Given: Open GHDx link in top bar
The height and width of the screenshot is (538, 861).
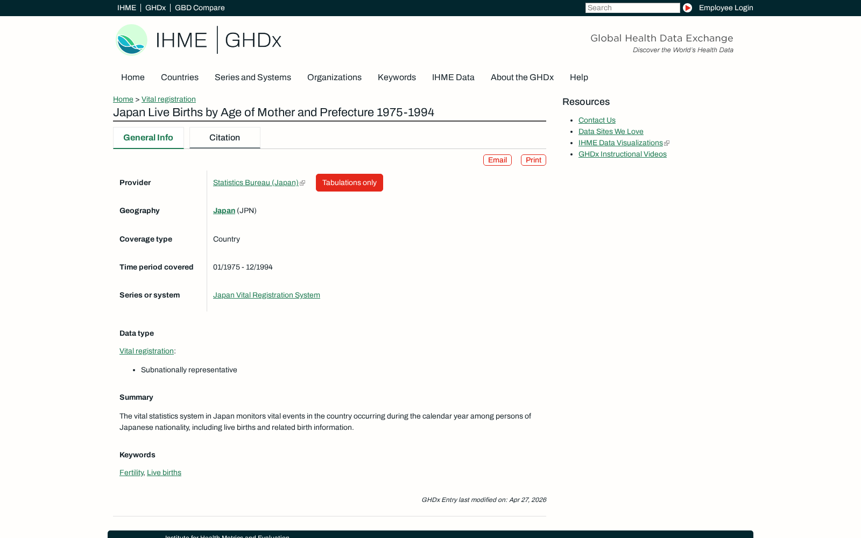Looking at the screenshot, I should point(156,8).
